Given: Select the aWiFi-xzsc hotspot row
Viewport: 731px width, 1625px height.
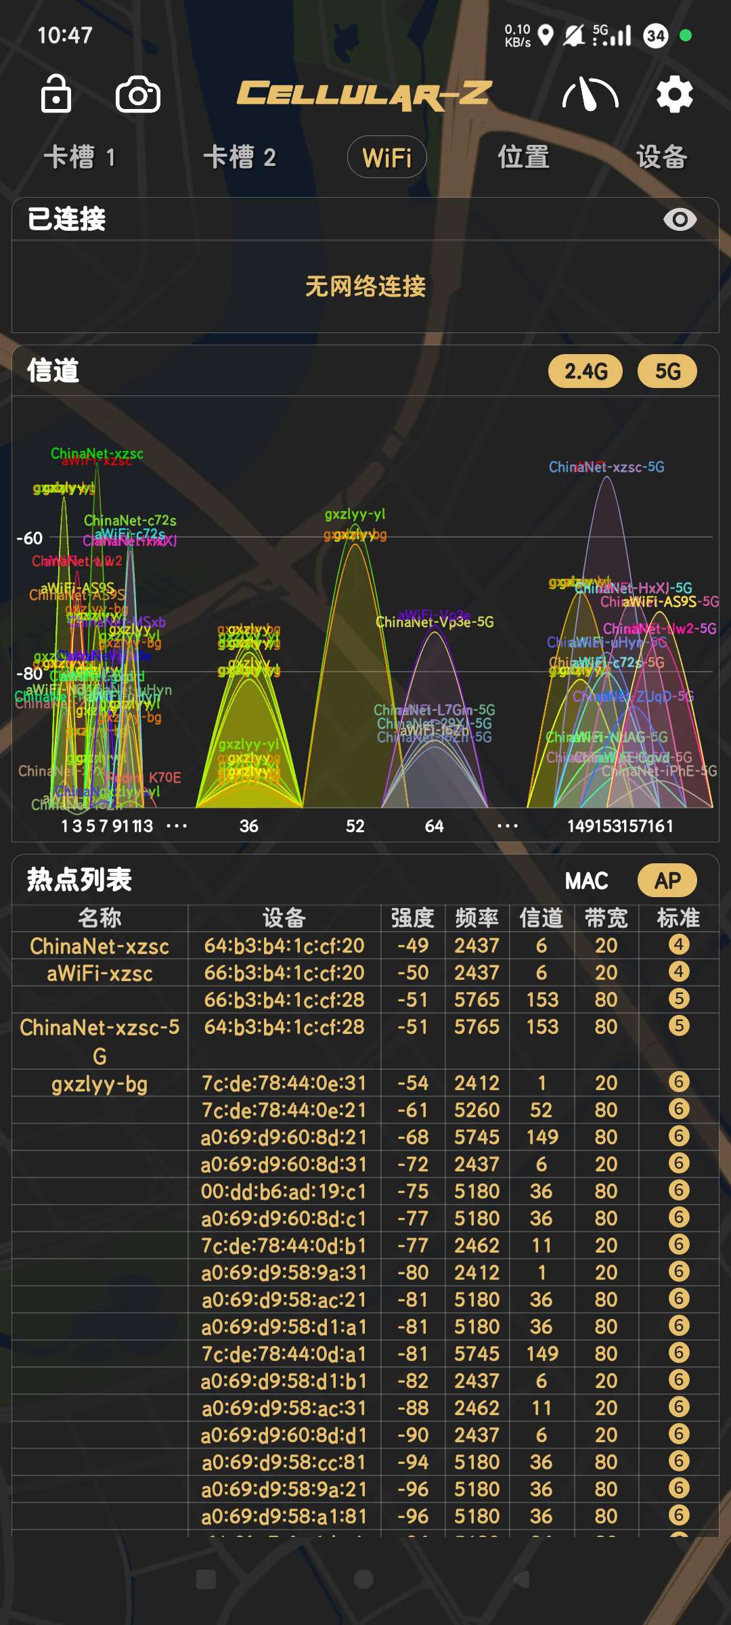Looking at the screenshot, I should click(365, 973).
